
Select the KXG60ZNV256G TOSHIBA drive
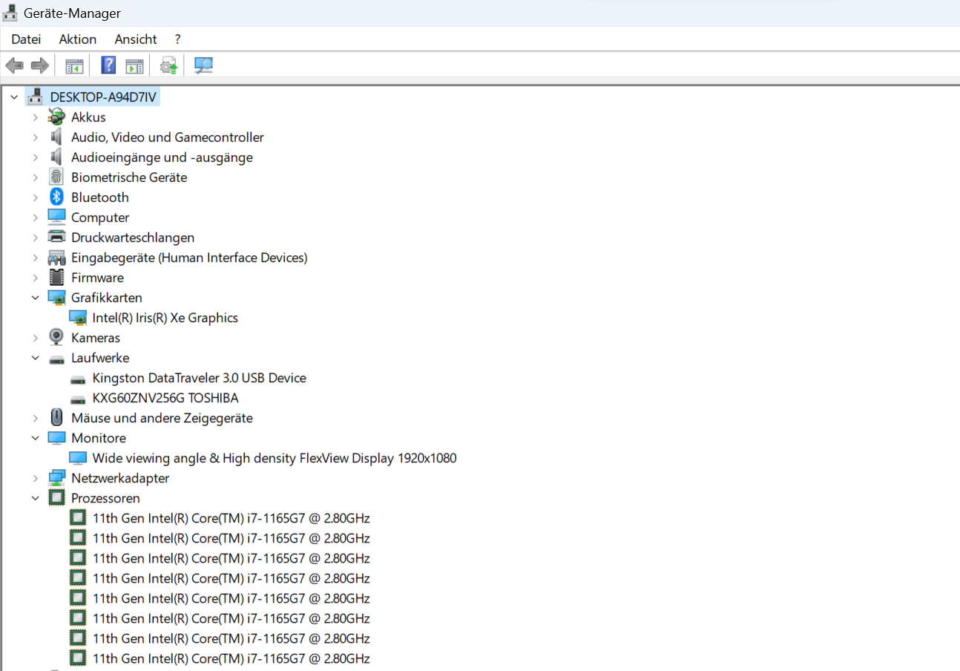pos(165,397)
